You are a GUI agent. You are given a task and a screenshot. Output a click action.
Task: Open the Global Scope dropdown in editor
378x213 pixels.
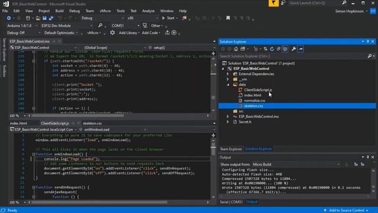point(115,47)
